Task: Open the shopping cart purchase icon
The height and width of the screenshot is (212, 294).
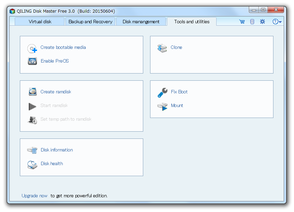Action: click(242, 22)
